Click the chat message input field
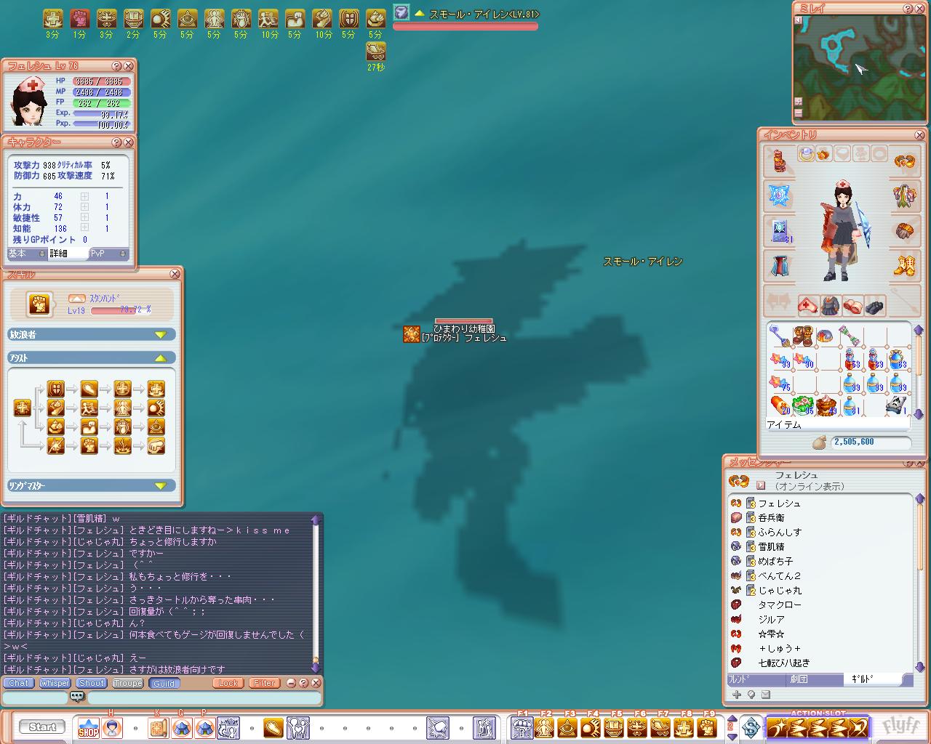 204,697
